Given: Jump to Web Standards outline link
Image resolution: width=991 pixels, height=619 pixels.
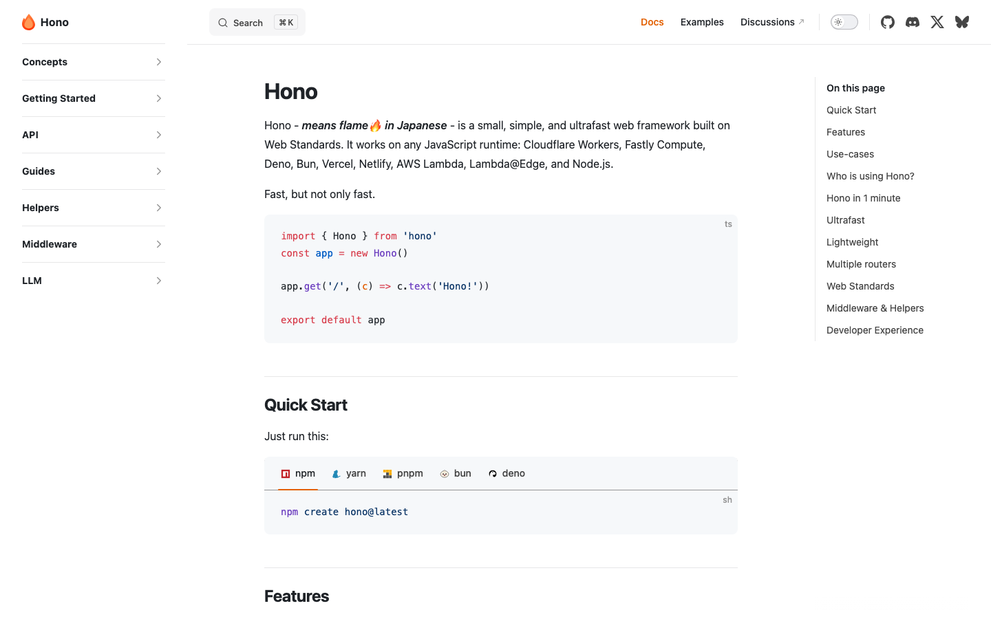Looking at the screenshot, I should tap(860, 286).
